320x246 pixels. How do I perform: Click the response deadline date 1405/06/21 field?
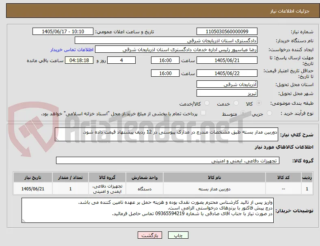tap(227, 60)
